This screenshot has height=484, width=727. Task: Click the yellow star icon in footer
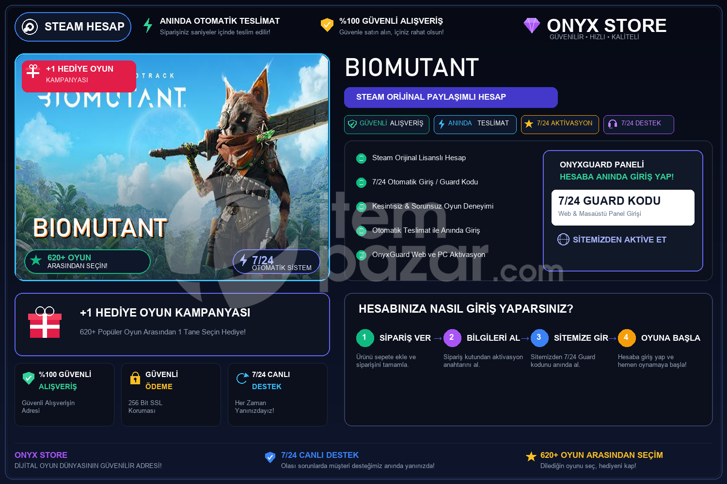pyautogui.click(x=531, y=457)
